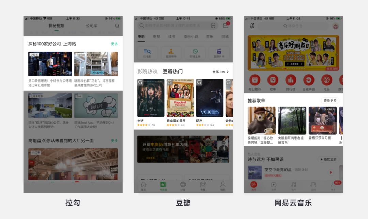368x219 pixels.
Task: Switch to the 公司库 tab in 拉勾
Action: [91, 26]
